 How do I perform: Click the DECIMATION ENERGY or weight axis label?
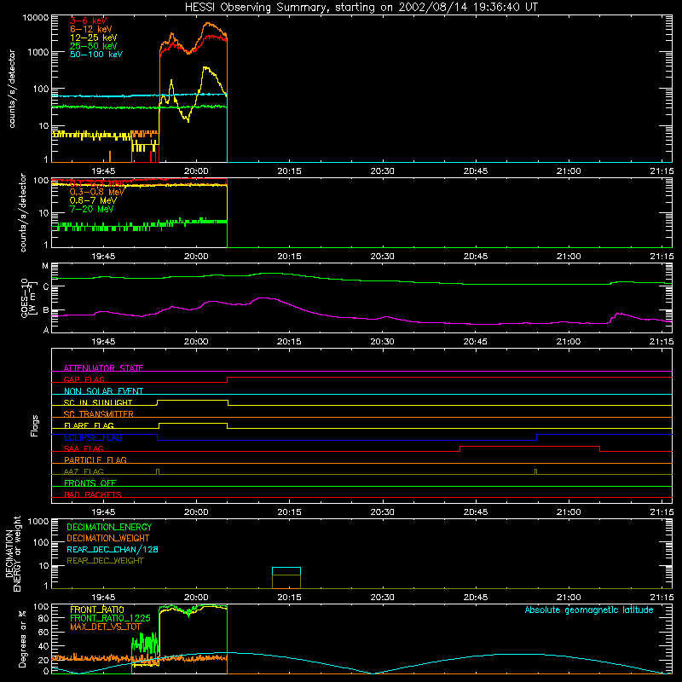pos(13,553)
